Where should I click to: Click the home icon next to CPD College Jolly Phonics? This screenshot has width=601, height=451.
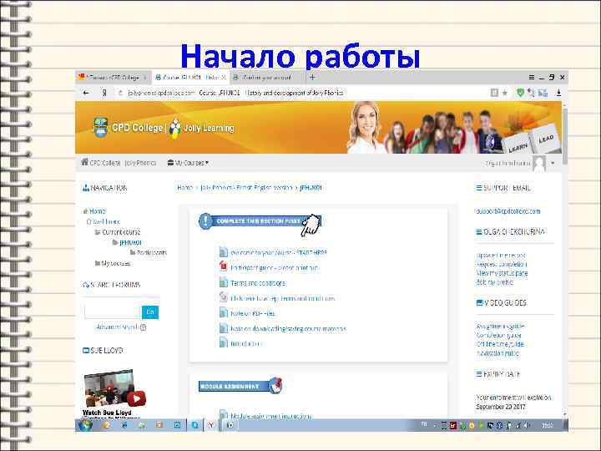tap(84, 162)
